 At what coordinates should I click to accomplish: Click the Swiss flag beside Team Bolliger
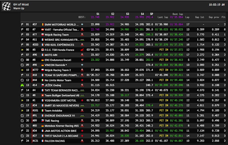click(x=43, y=95)
